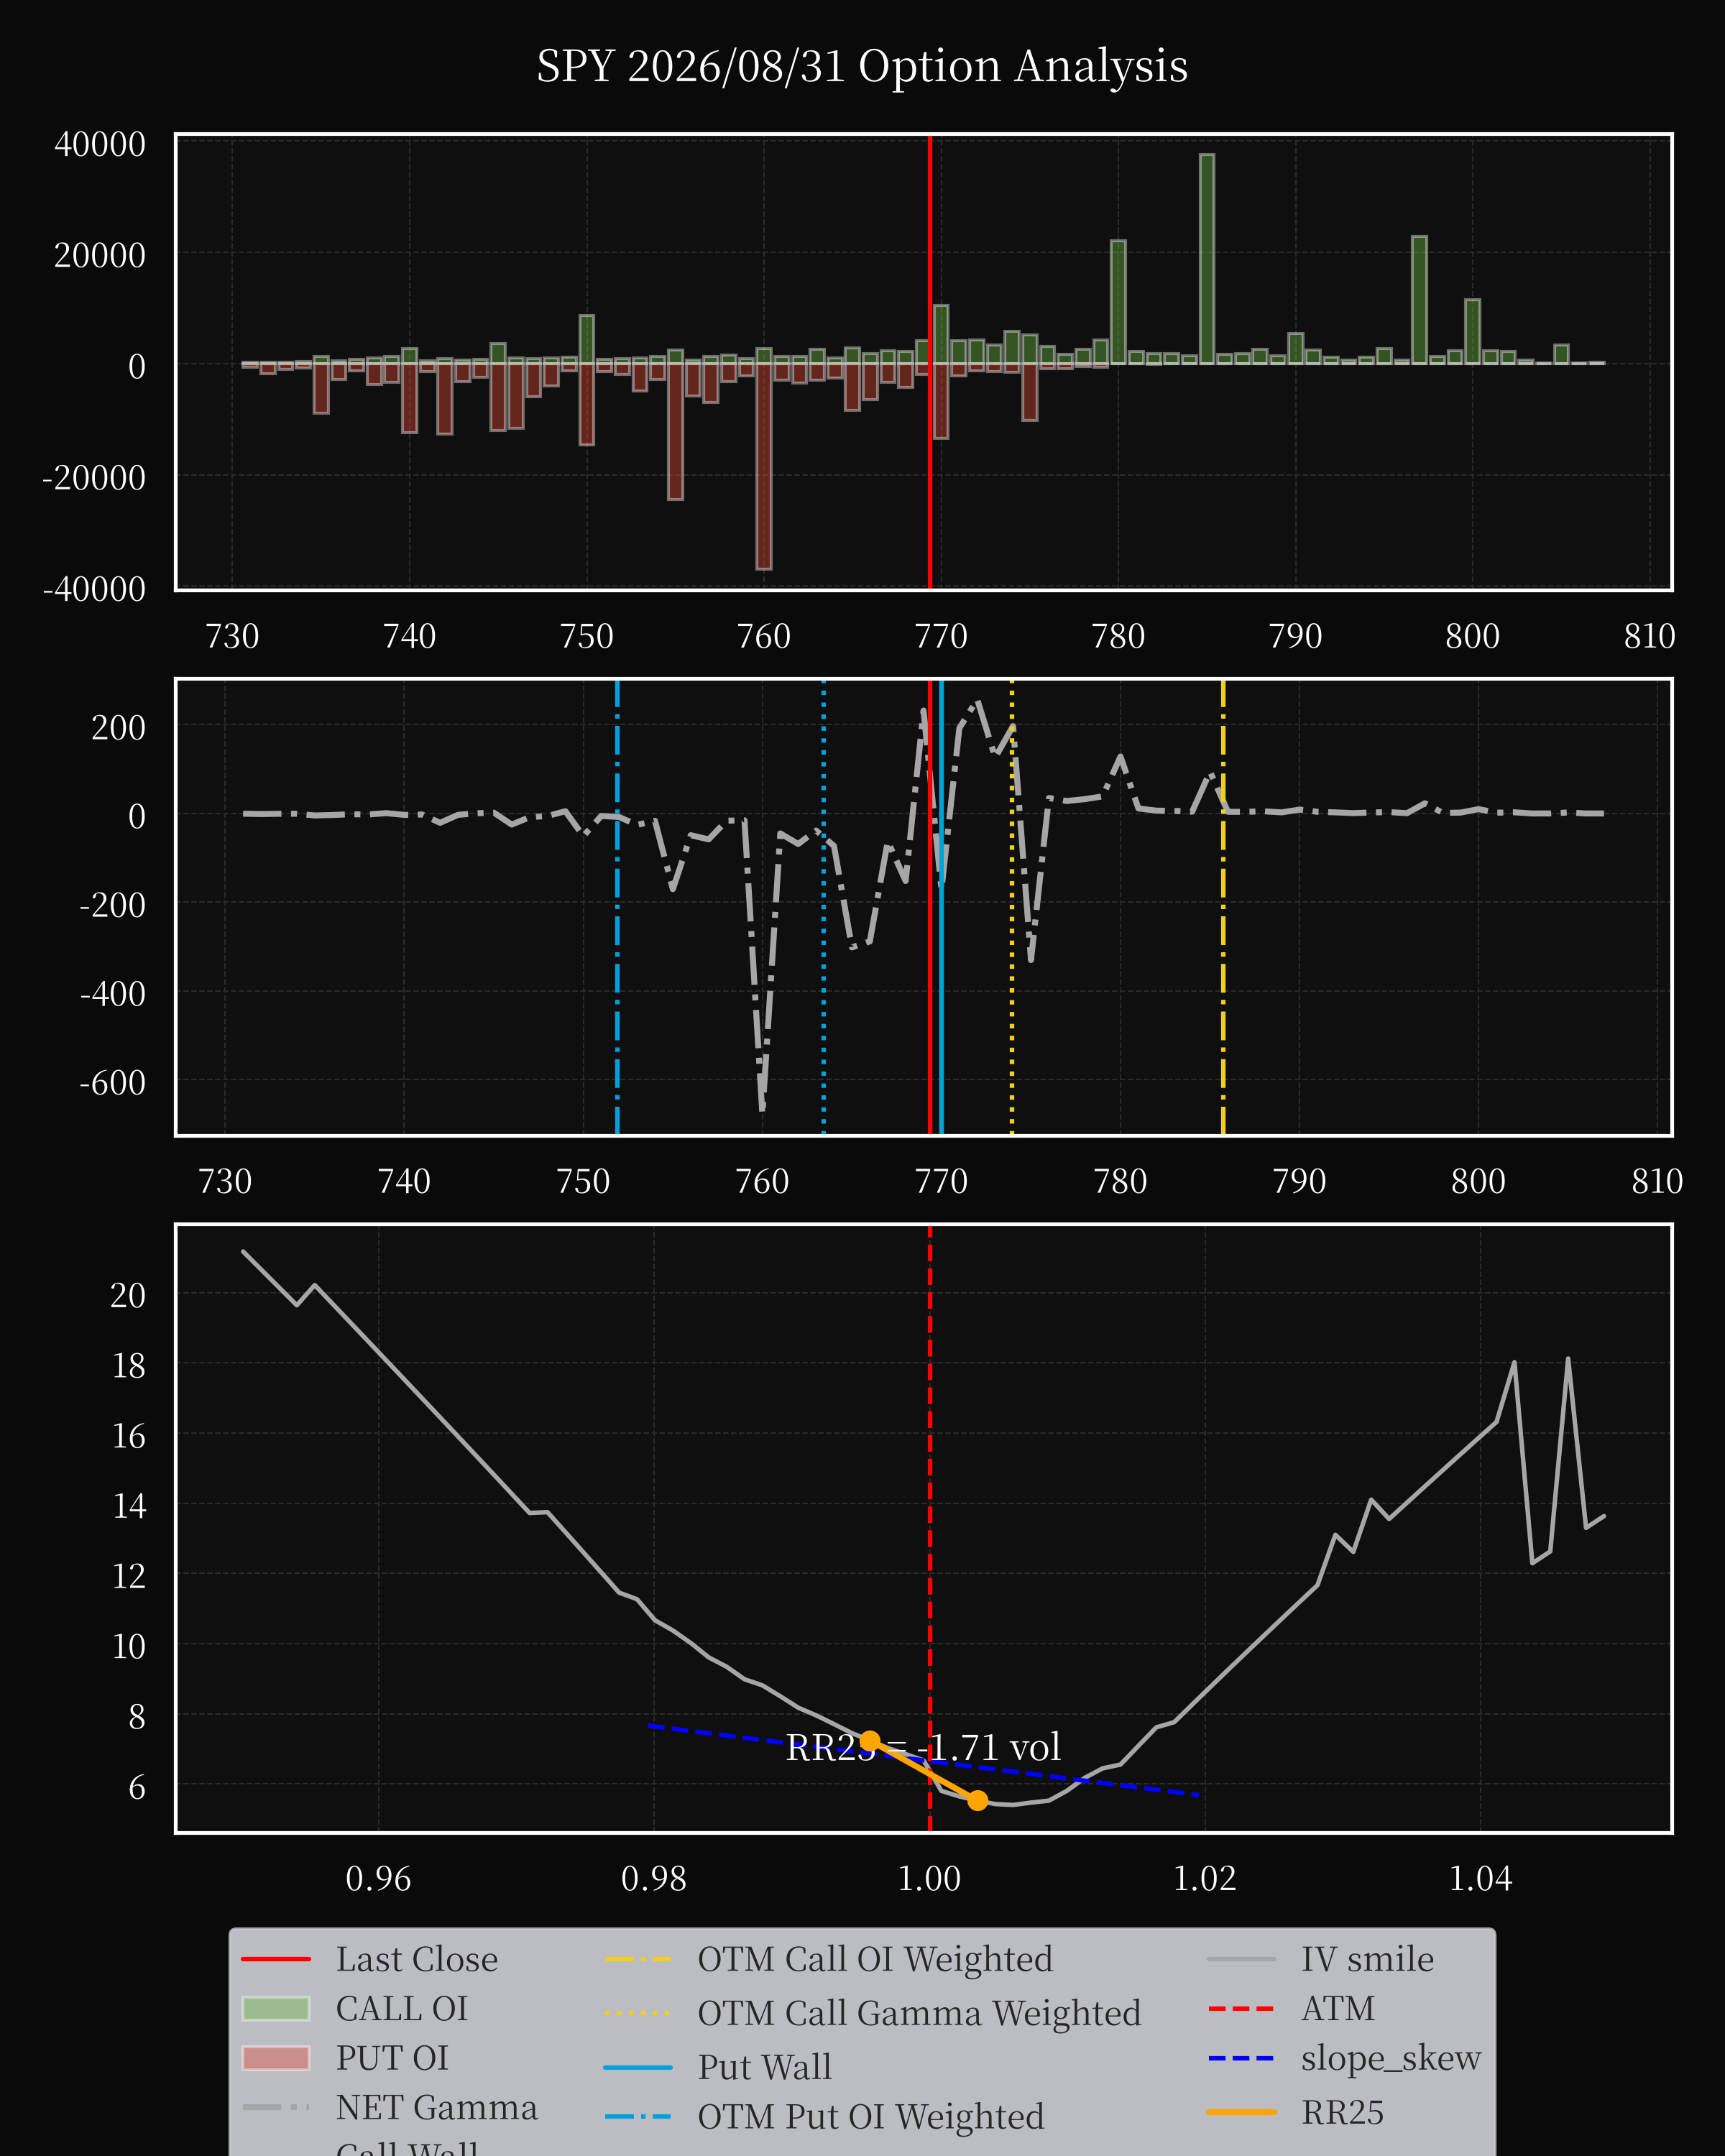The image size is (1725, 2156).
Task: Click the slope_skew legend label
Action: (x=1391, y=2058)
